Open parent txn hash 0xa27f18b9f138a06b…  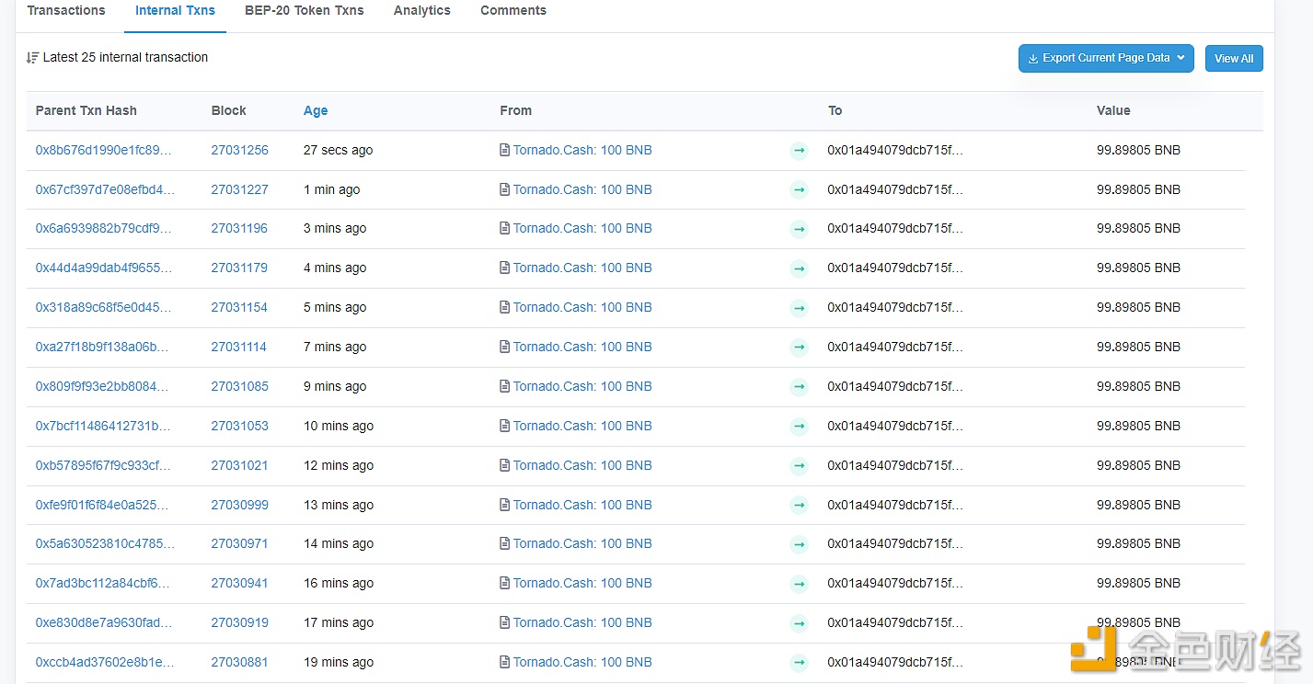coord(102,347)
